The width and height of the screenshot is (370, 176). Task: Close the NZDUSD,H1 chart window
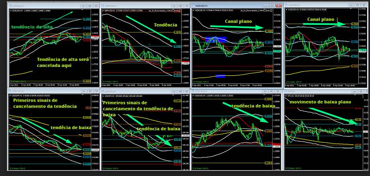(x=278, y=6)
